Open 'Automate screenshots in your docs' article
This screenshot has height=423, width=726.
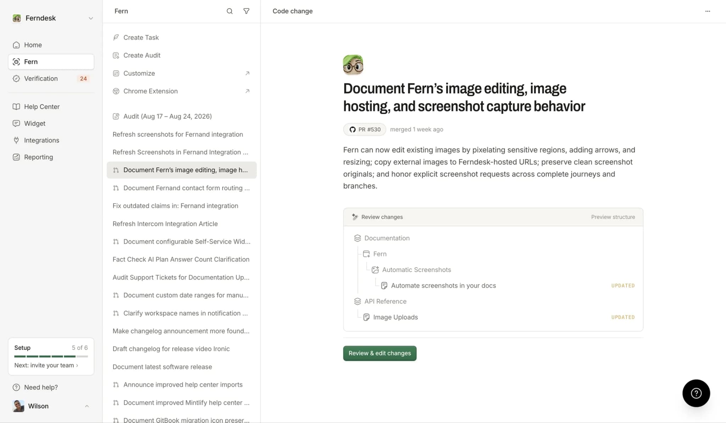click(x=438, y=286)
